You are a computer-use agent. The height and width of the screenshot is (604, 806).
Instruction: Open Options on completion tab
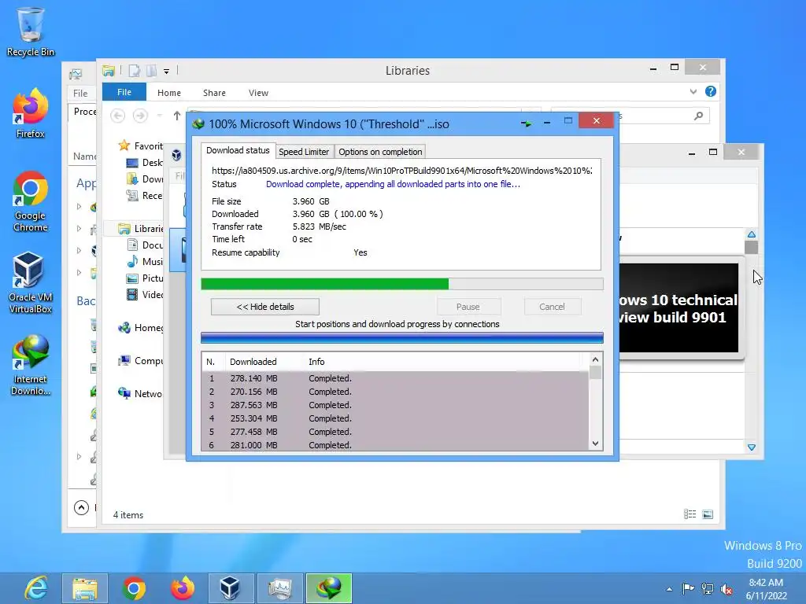pyautogui.click(x=380, y=152)
